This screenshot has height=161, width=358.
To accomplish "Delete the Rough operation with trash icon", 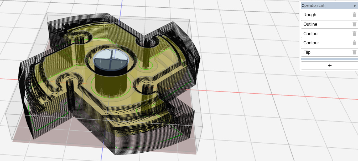I will [x=354, y=15].
